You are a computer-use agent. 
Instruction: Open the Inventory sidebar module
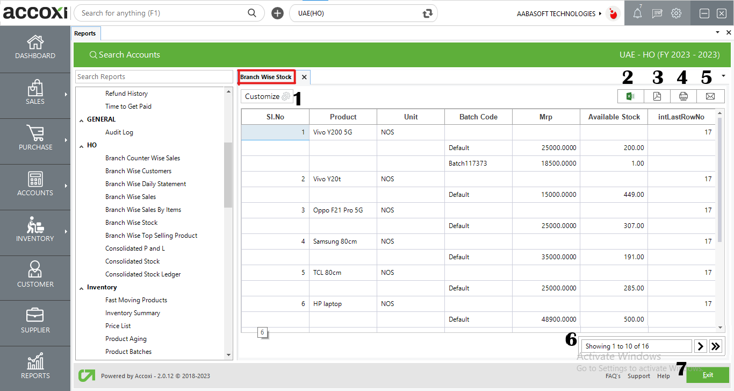[x=35, y=232]
